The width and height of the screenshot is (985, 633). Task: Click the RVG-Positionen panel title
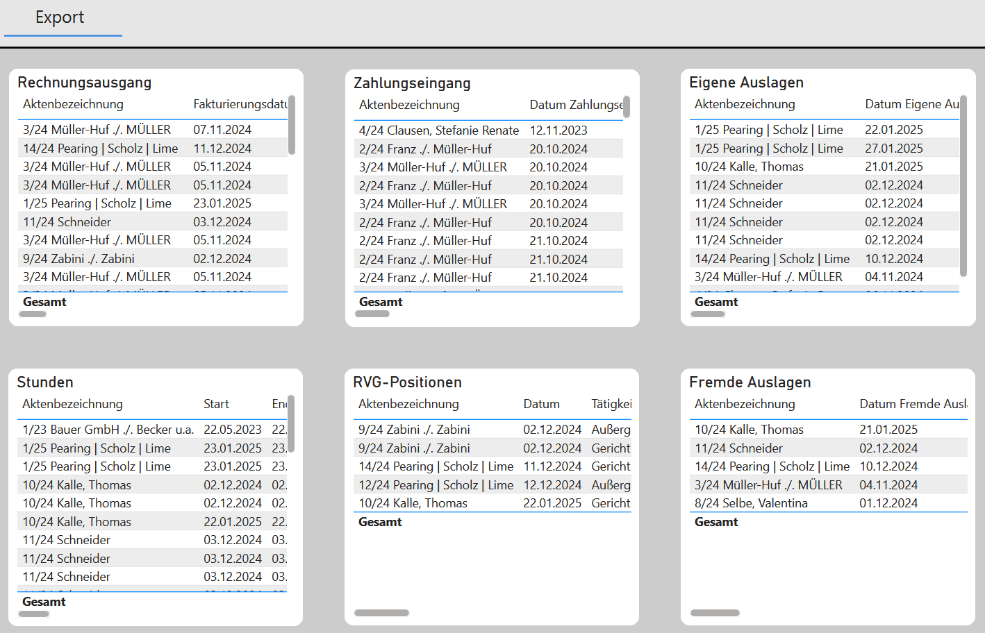[407, 382]
